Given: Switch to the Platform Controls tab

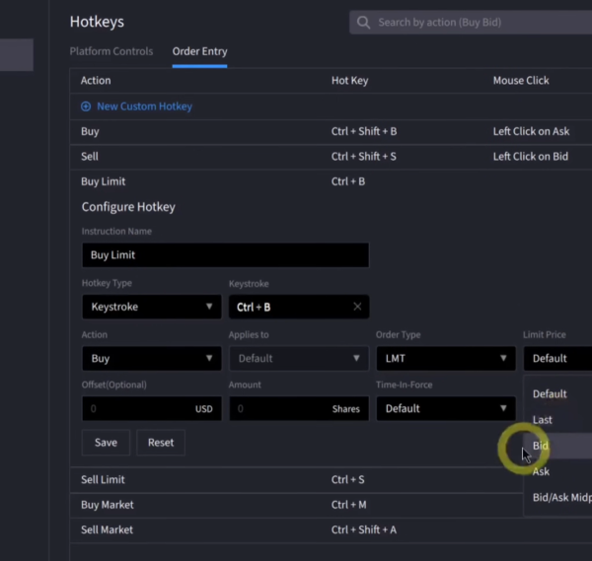Looking at the screenshot, I should point(111,51).
